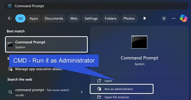Click the Open file location folder icon
191x100 pixels.
click(x=99, y=97)
